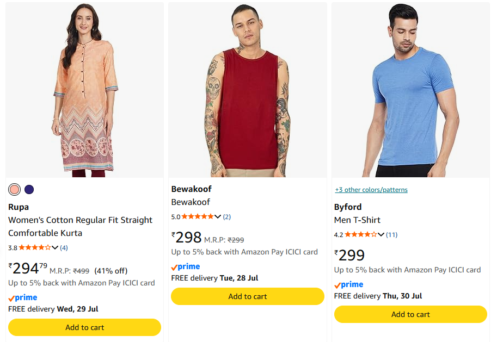Select the navy blue color swatch
The width and height of the screenshot is (491, 342).
pyautogui.click(x=29, y=190)
